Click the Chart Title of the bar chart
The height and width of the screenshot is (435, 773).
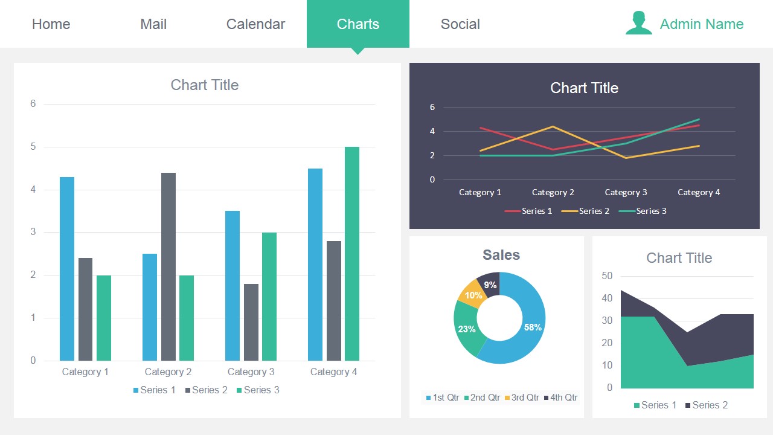(205, 85)
